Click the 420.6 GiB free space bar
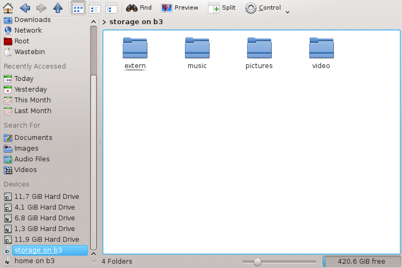 [x=361, y=262]
